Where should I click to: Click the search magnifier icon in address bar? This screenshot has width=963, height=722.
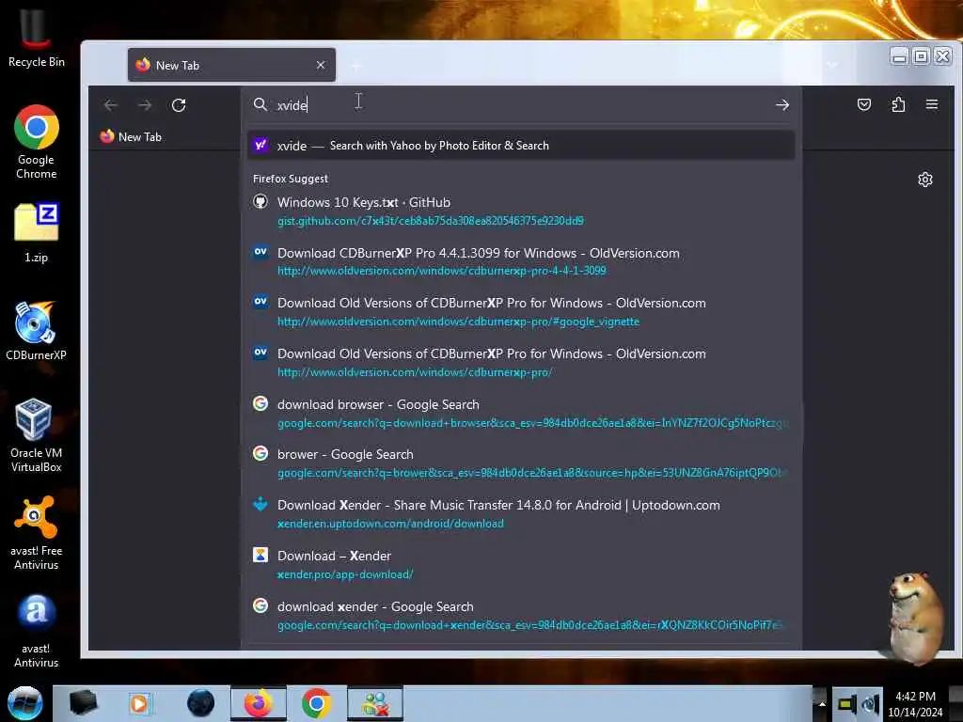pyautogui.click(x=260, y=105)
